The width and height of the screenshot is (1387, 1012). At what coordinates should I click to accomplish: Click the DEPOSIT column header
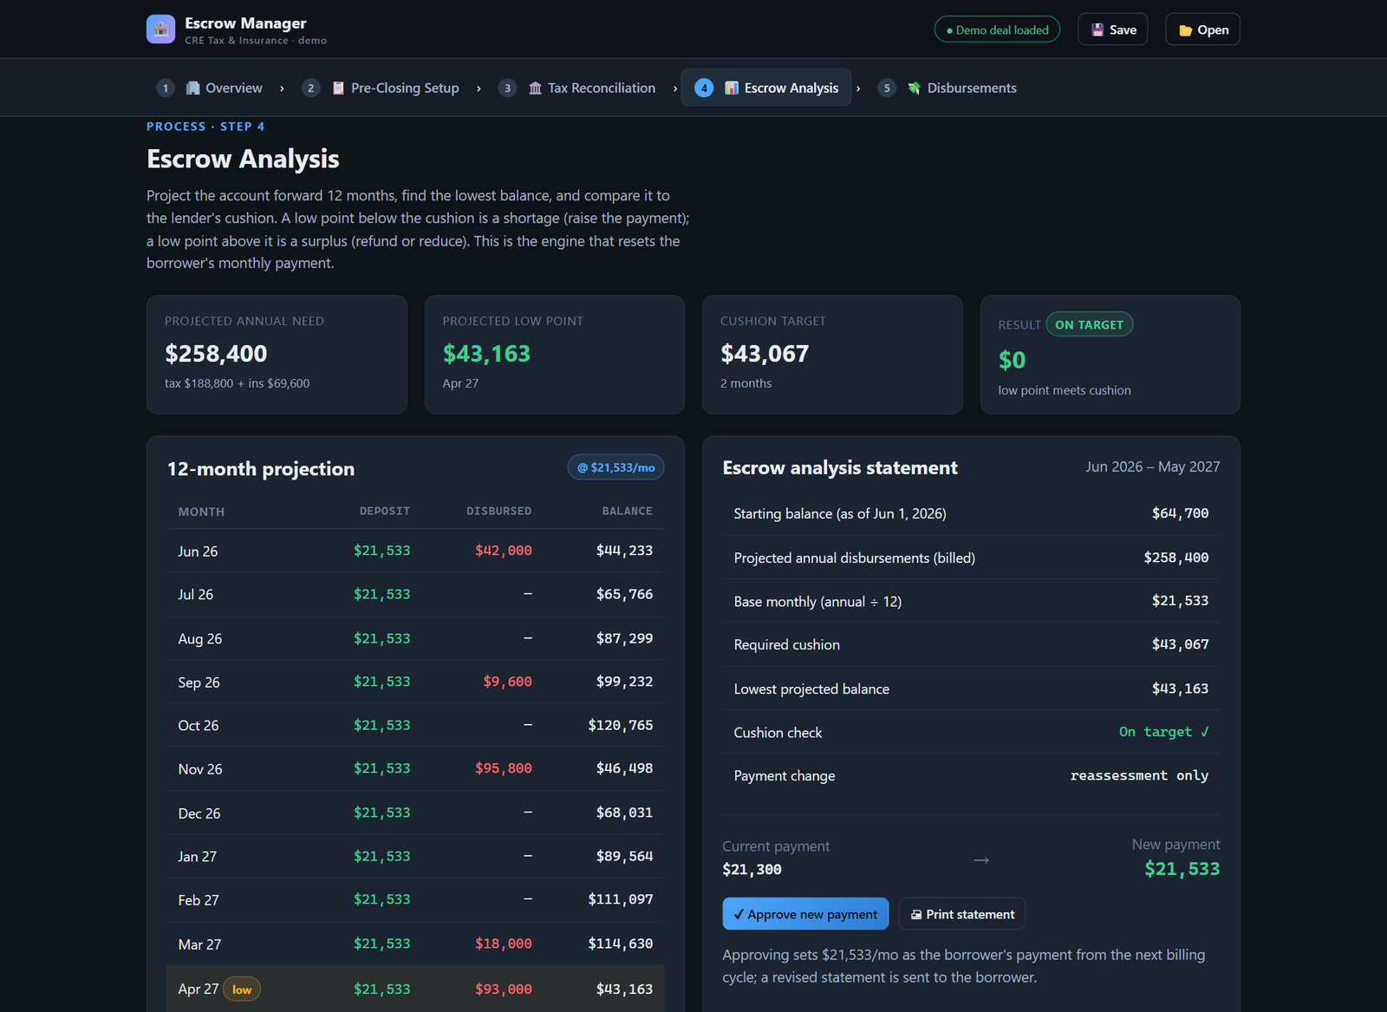coord(385,512)
